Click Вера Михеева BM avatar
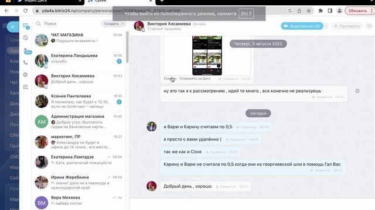Viewport: 375px width, 210px height. coord(42,202)
